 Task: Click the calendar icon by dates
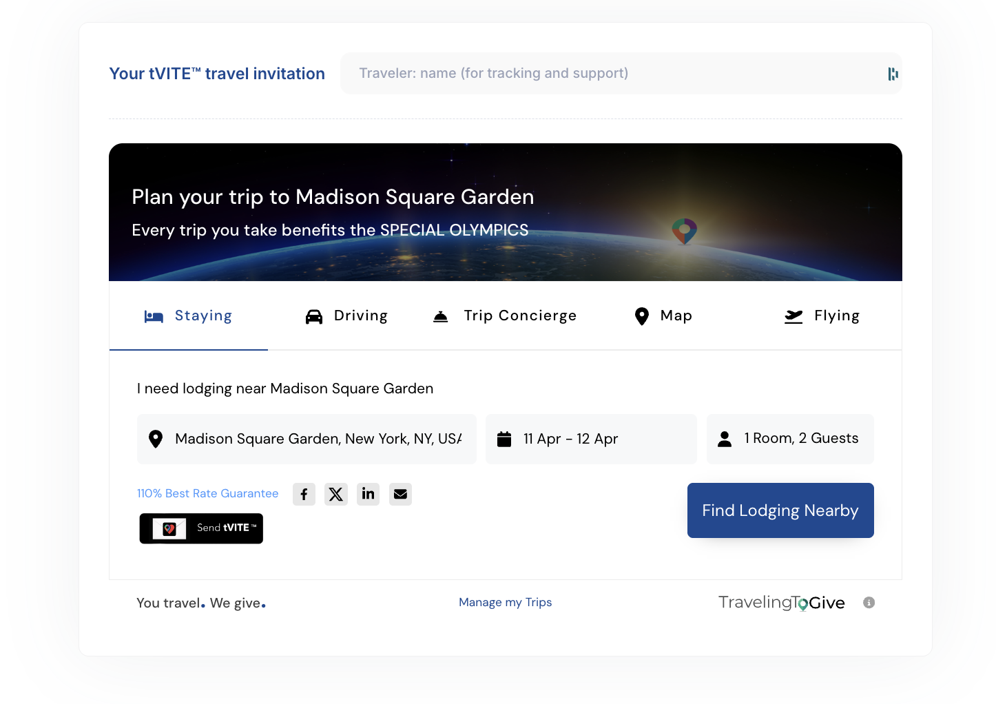504,439
